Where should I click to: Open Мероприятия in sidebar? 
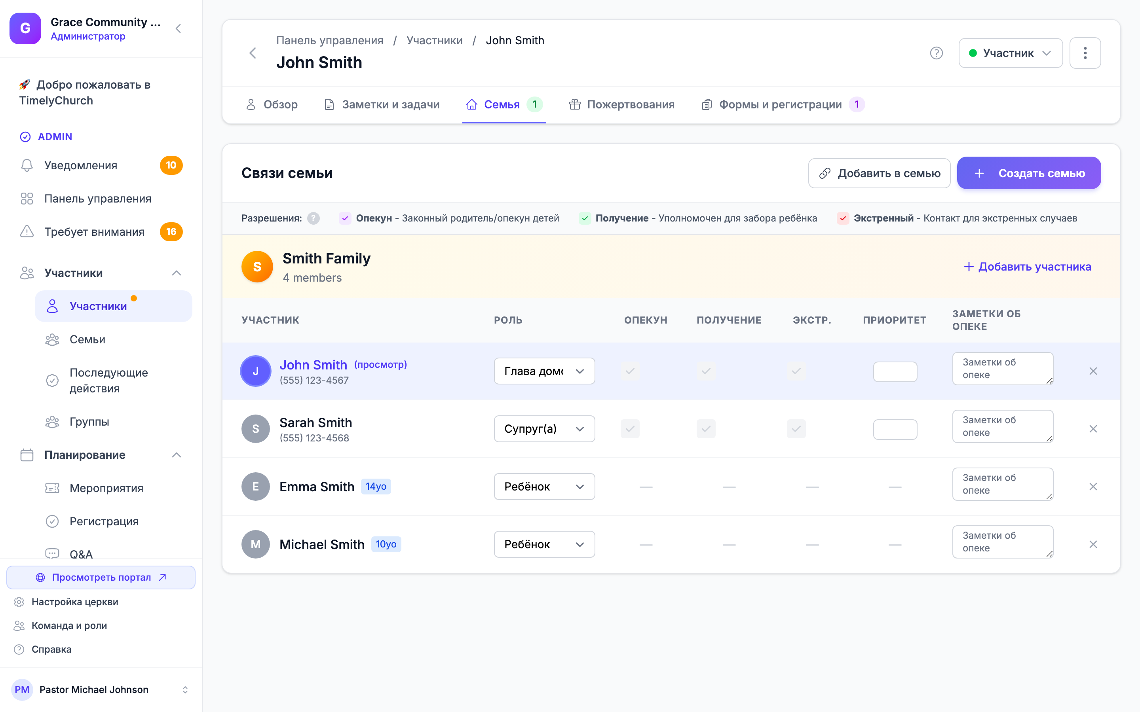pyautogui.click(x=113, y=488)
